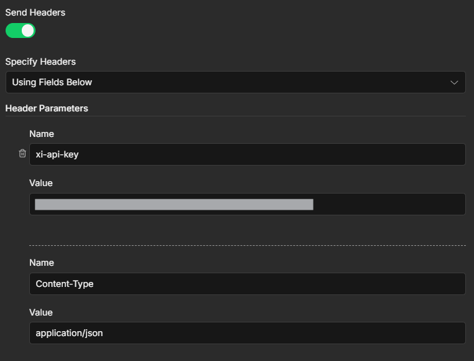Click the application/json Value field
Image resolution: width=474 pixels, height=361 pixels.
coord(247,333)
